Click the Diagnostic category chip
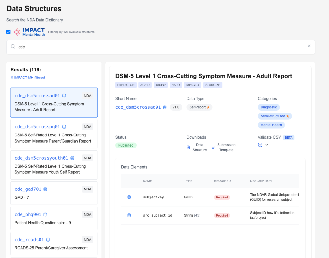The width and height of the screenshot is (329, 258). tap(268, 107)
